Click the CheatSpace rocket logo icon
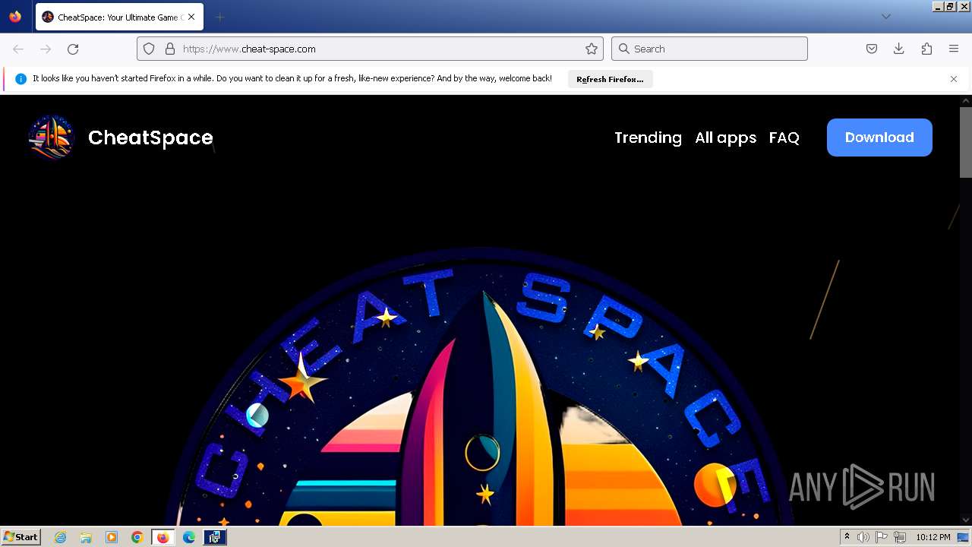972x547 pixels. click(52, 138)
